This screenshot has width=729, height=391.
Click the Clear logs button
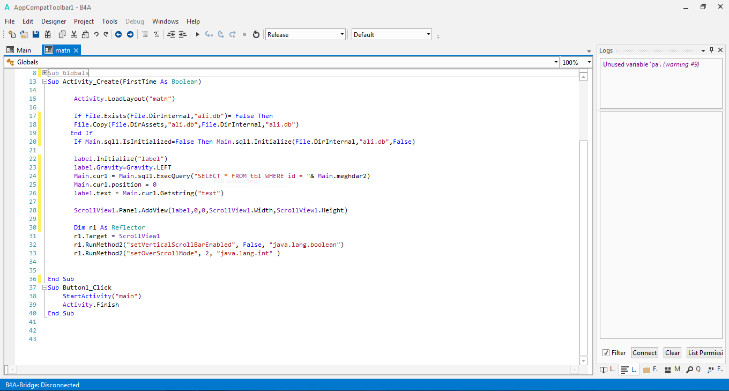pos(672,353)
